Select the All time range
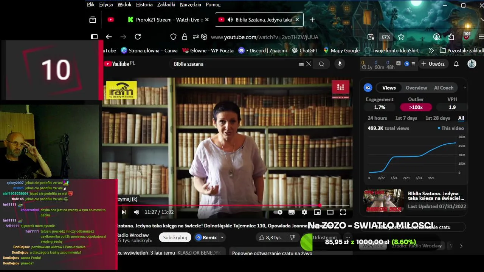484x272 pixels. click(461, 118)
